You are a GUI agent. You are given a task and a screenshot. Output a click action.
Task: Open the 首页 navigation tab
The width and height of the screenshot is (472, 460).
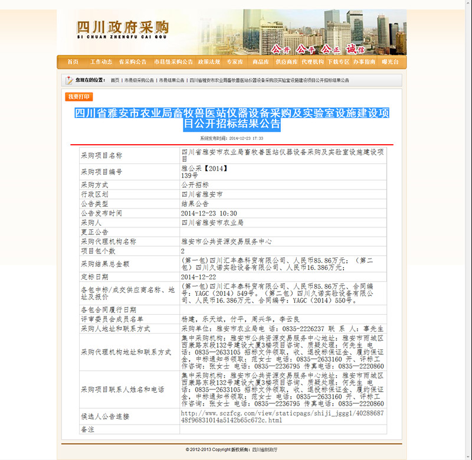(x=73, y=62)
